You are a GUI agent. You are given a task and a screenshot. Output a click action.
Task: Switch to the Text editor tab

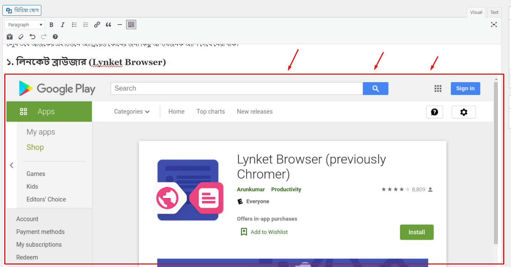494,12
